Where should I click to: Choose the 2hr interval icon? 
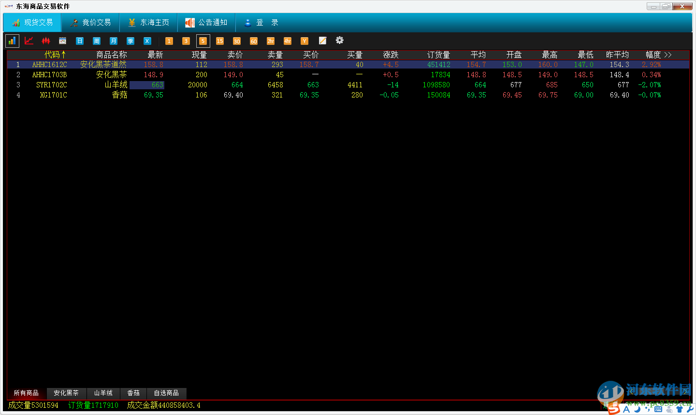point(271,41)
